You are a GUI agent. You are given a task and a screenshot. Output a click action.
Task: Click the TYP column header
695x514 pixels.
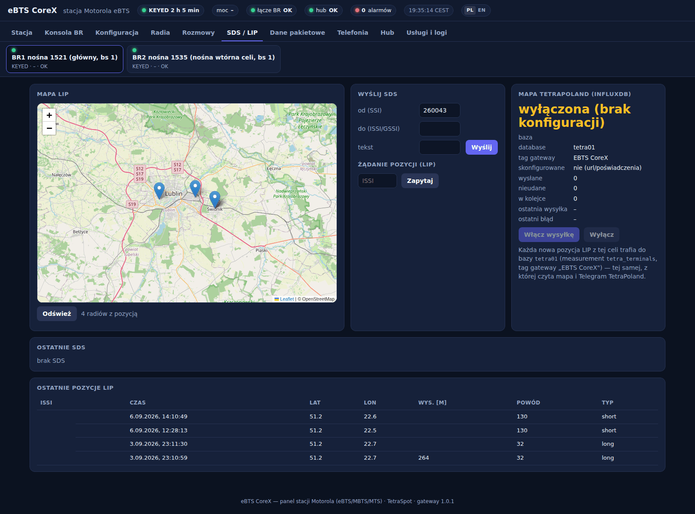tap(607, 403)
